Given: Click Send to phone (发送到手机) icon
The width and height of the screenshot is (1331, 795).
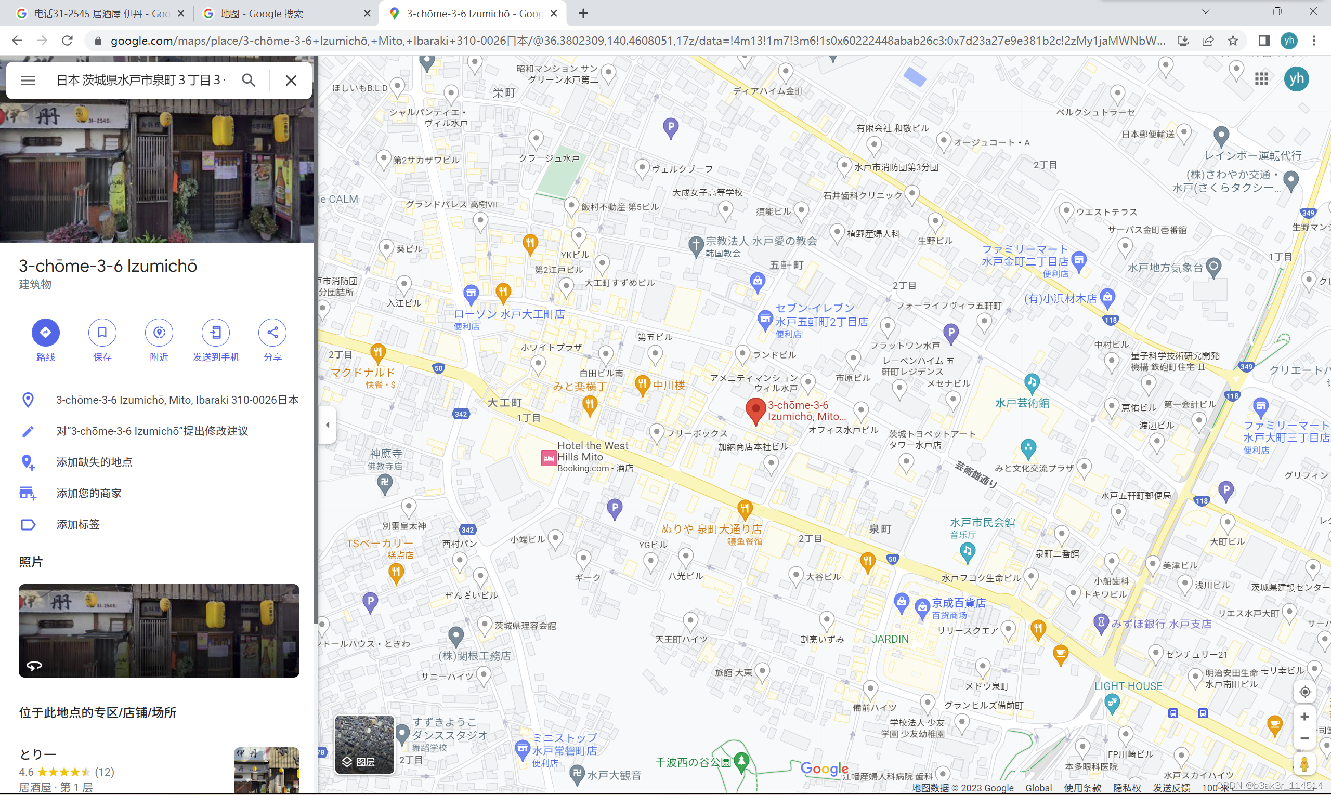Looking at the screenshot, I should click(215, 333).
